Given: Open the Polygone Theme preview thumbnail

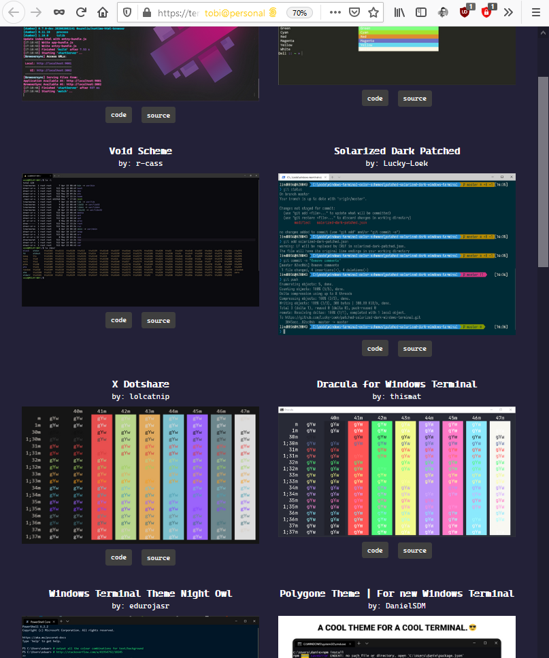Looking at the screenshot, I should 397,636.
